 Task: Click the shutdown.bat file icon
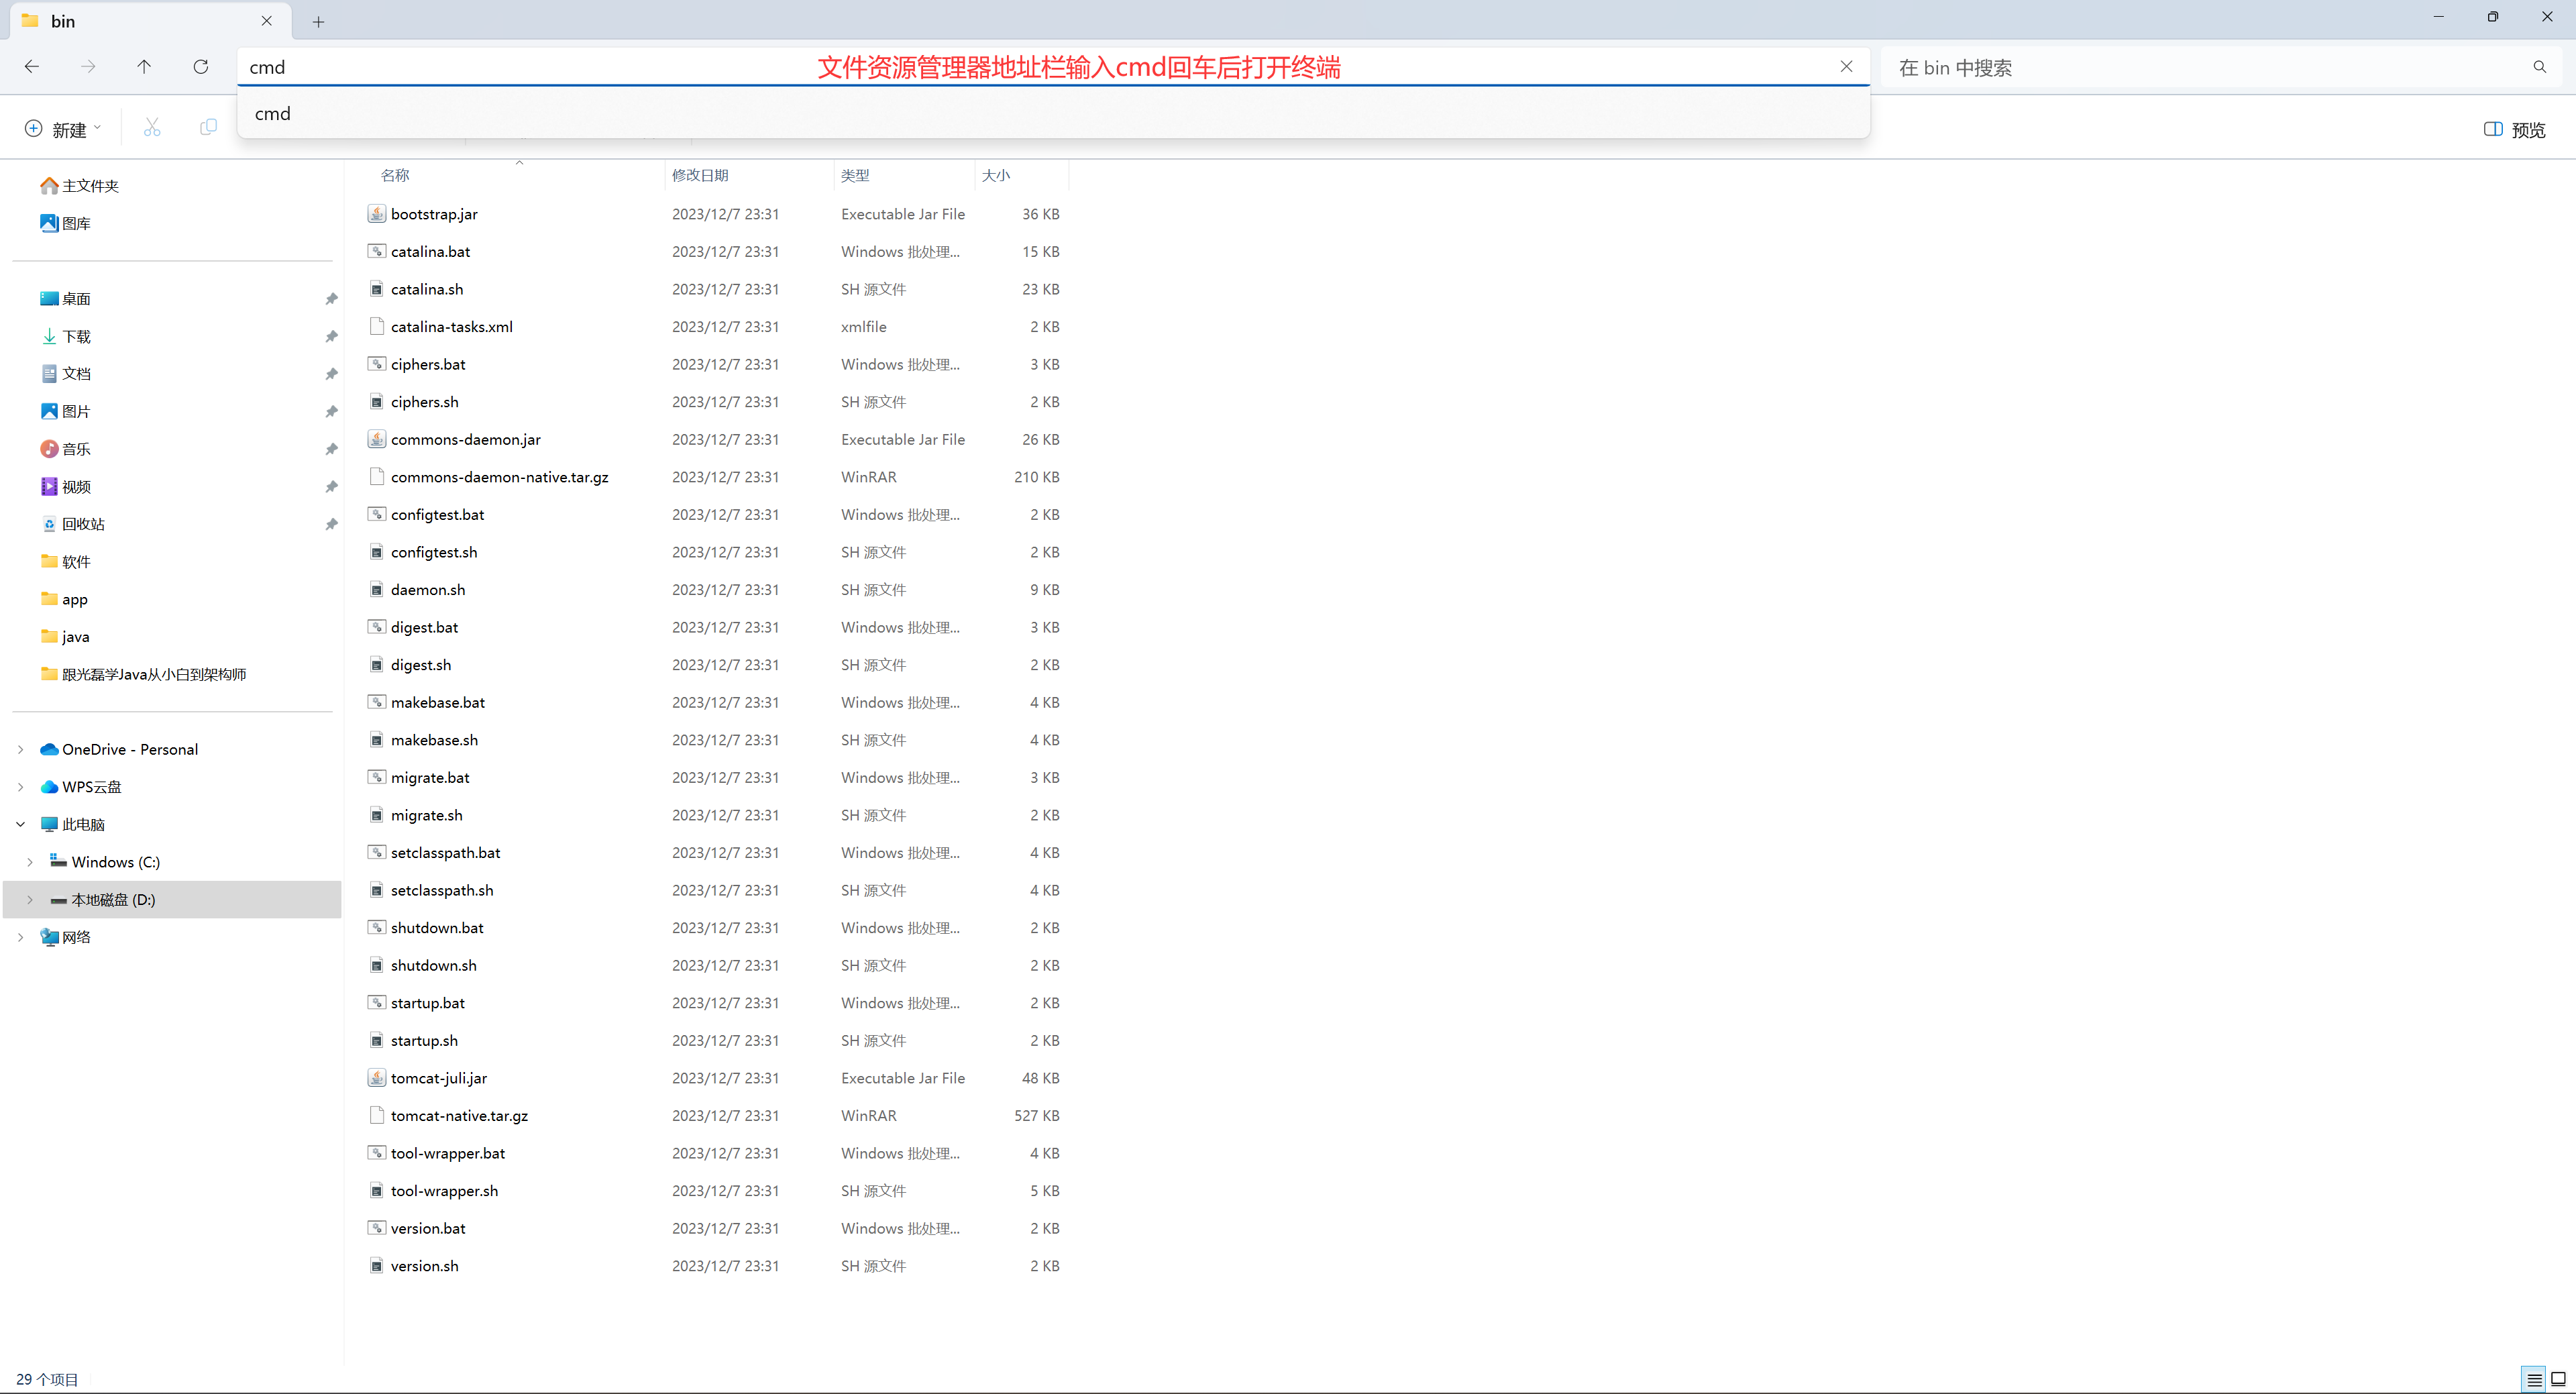point(377,928)
